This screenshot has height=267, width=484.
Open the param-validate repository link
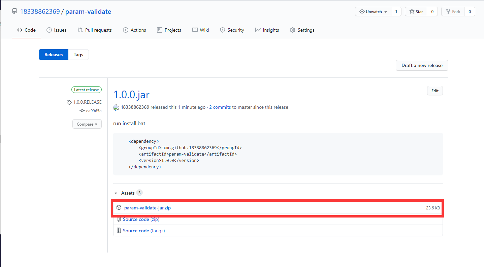[x=88, y=11]
